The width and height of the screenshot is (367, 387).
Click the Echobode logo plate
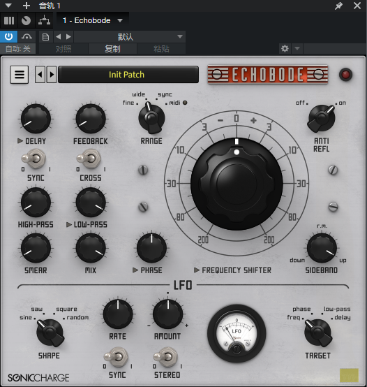pos(268,74)
